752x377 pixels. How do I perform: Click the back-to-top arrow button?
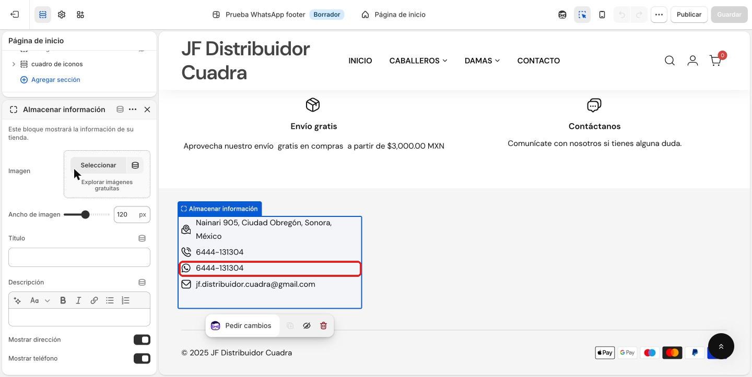tap(721, 346)
